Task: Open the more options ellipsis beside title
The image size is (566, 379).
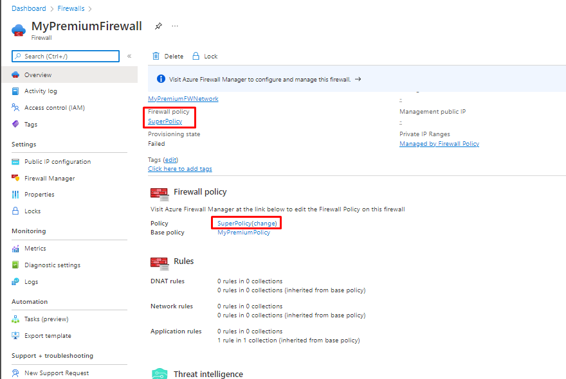Action: pos(175,26)
